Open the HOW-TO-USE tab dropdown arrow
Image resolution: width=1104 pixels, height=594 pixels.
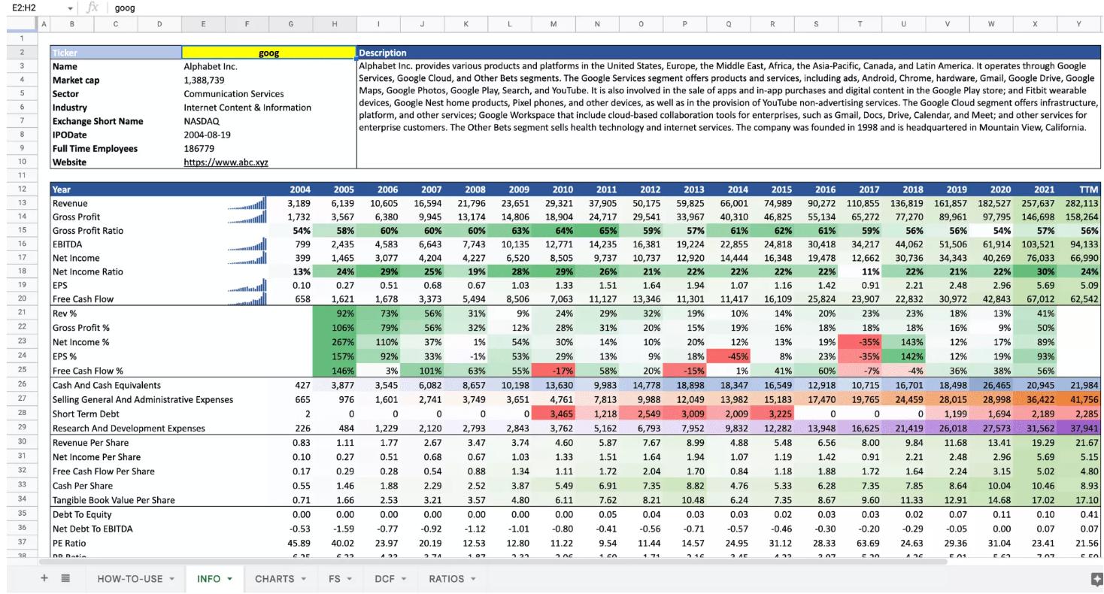point(171,579)
